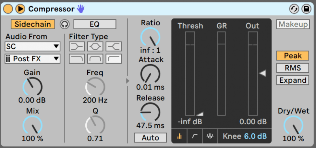Click the sidechain Mix knob
316x148 pixels.
coord(32,125)
